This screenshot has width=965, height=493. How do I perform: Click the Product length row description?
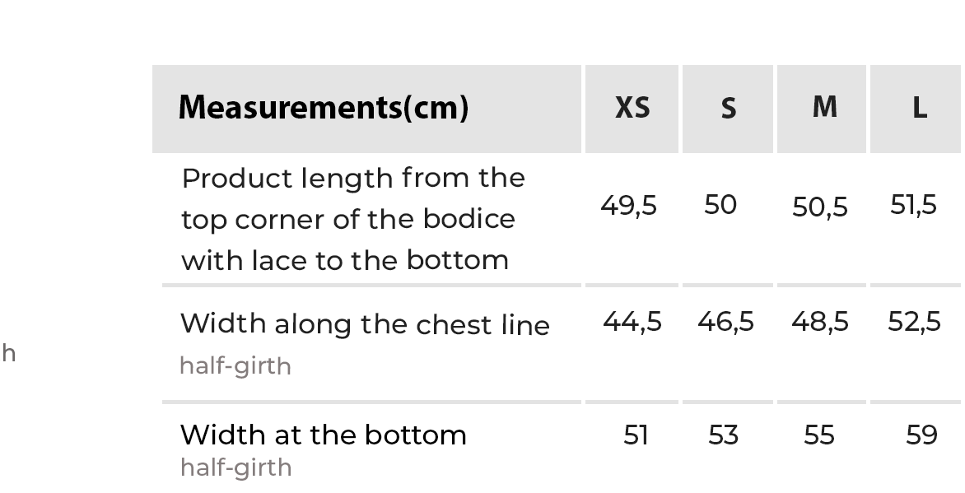[353, 219]
